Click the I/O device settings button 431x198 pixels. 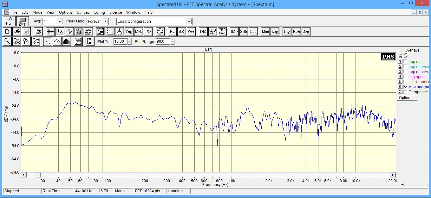(x=148, y=32)
